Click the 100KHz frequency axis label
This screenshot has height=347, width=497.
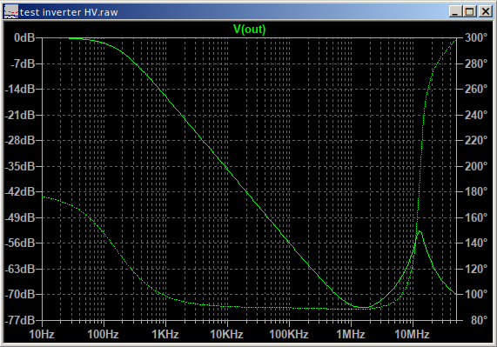point(289,334)
